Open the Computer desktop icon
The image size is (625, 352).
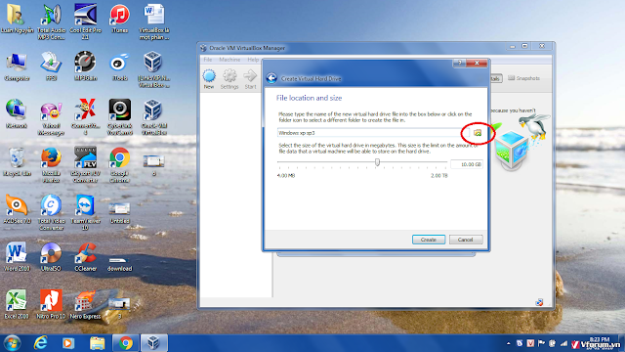[x=17, y=66]
